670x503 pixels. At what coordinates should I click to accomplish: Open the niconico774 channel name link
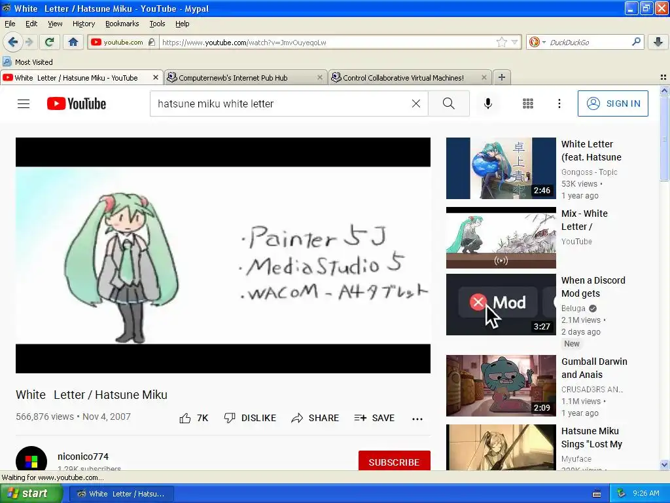click(83, 456)
